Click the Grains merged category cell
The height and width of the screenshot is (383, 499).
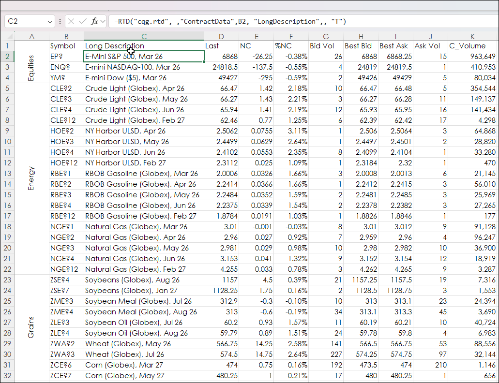point(32,328)
